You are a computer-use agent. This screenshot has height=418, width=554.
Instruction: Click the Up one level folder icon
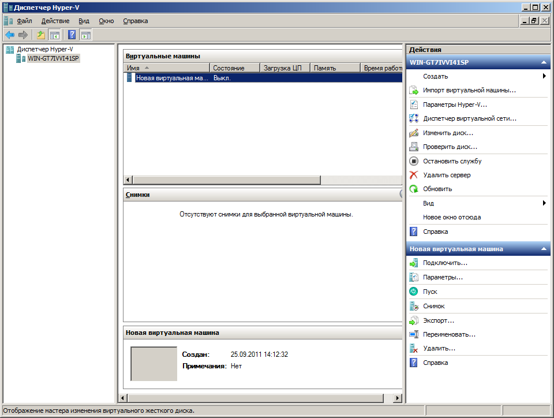tap(40, 35)
